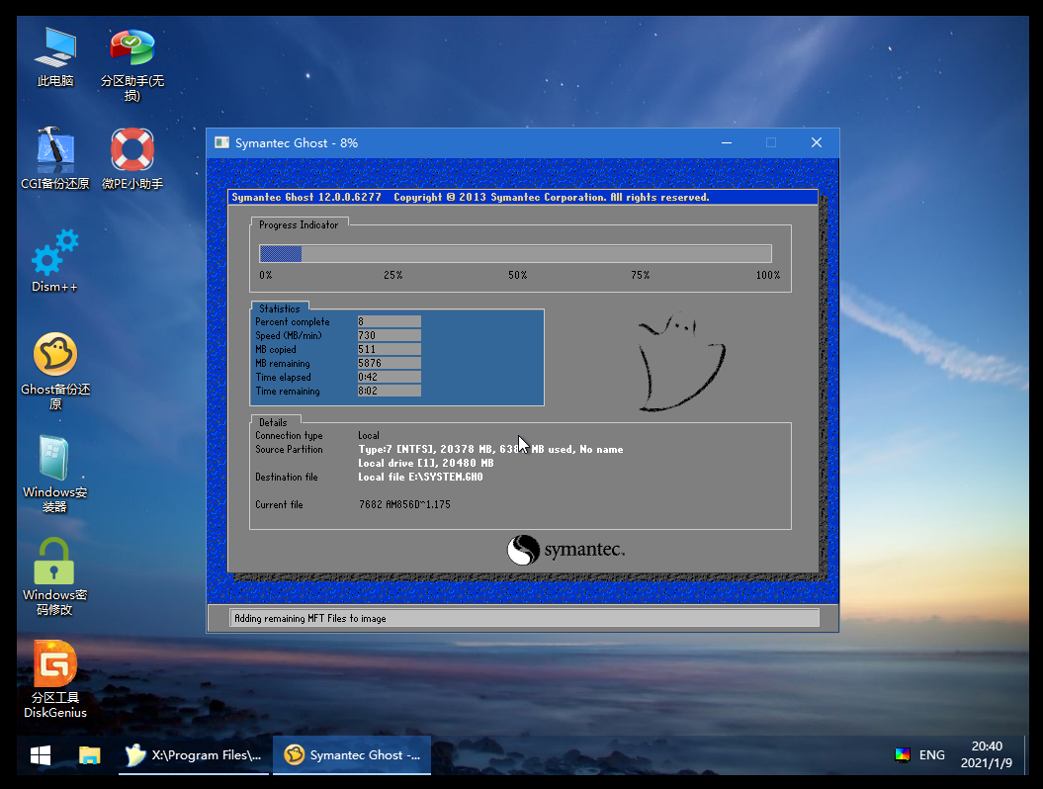Switch to the X:\Program Files taskbar item
Image resolution: width=1043 pixels, height=789 pixels.
(x=194, y=755)
